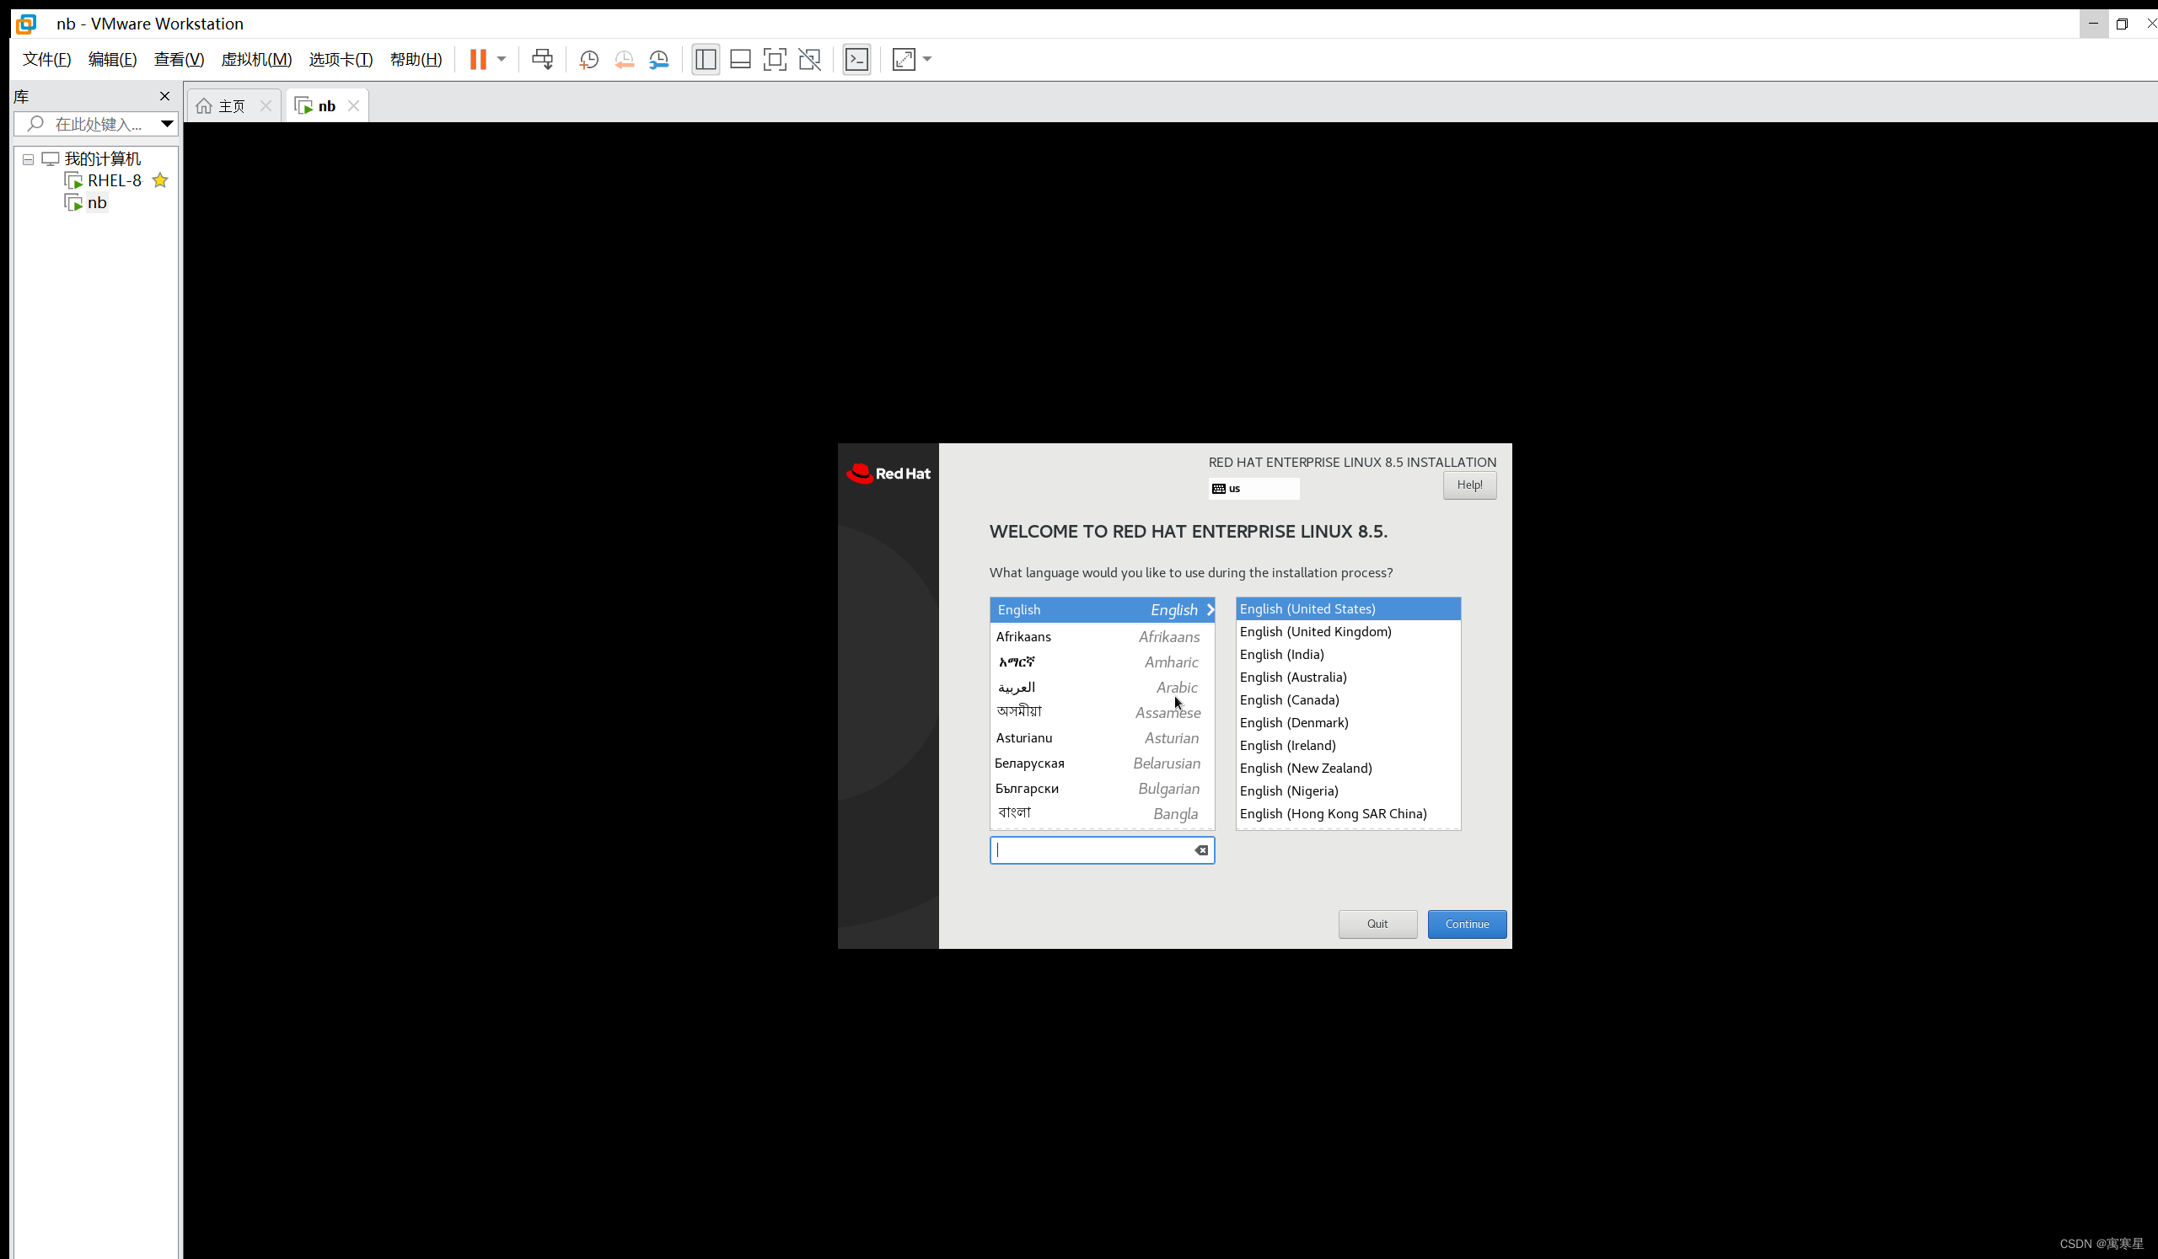Open the 选项卡(T) menu

point(341,59)
